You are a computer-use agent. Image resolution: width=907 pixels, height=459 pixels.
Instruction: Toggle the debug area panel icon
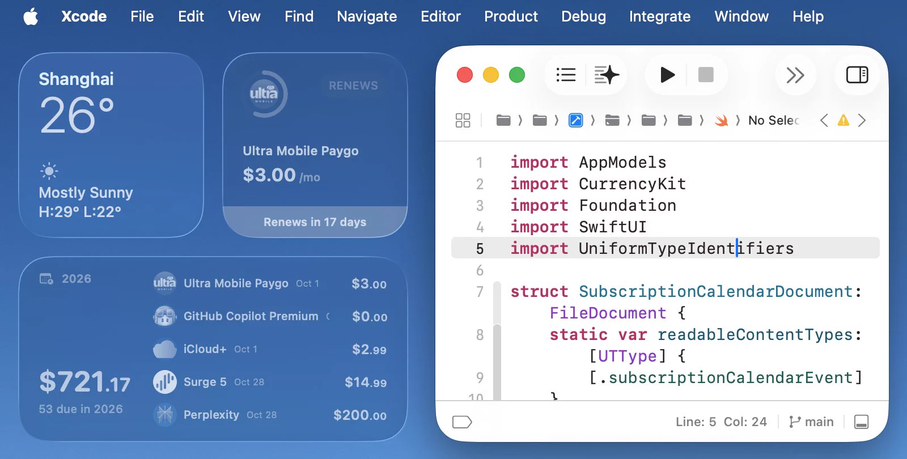point(861,422)
